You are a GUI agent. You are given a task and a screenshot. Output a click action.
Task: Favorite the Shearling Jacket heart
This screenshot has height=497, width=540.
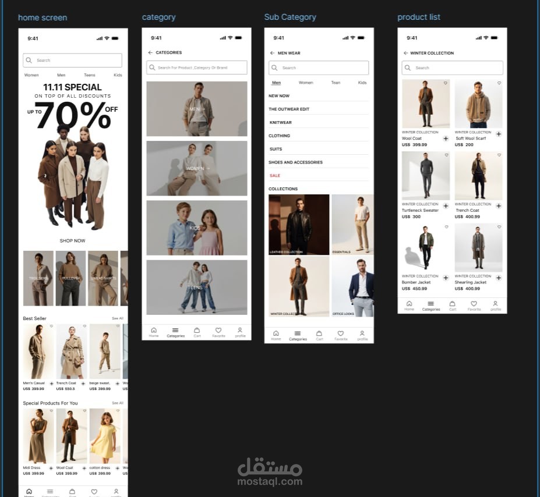click(499, 227)
